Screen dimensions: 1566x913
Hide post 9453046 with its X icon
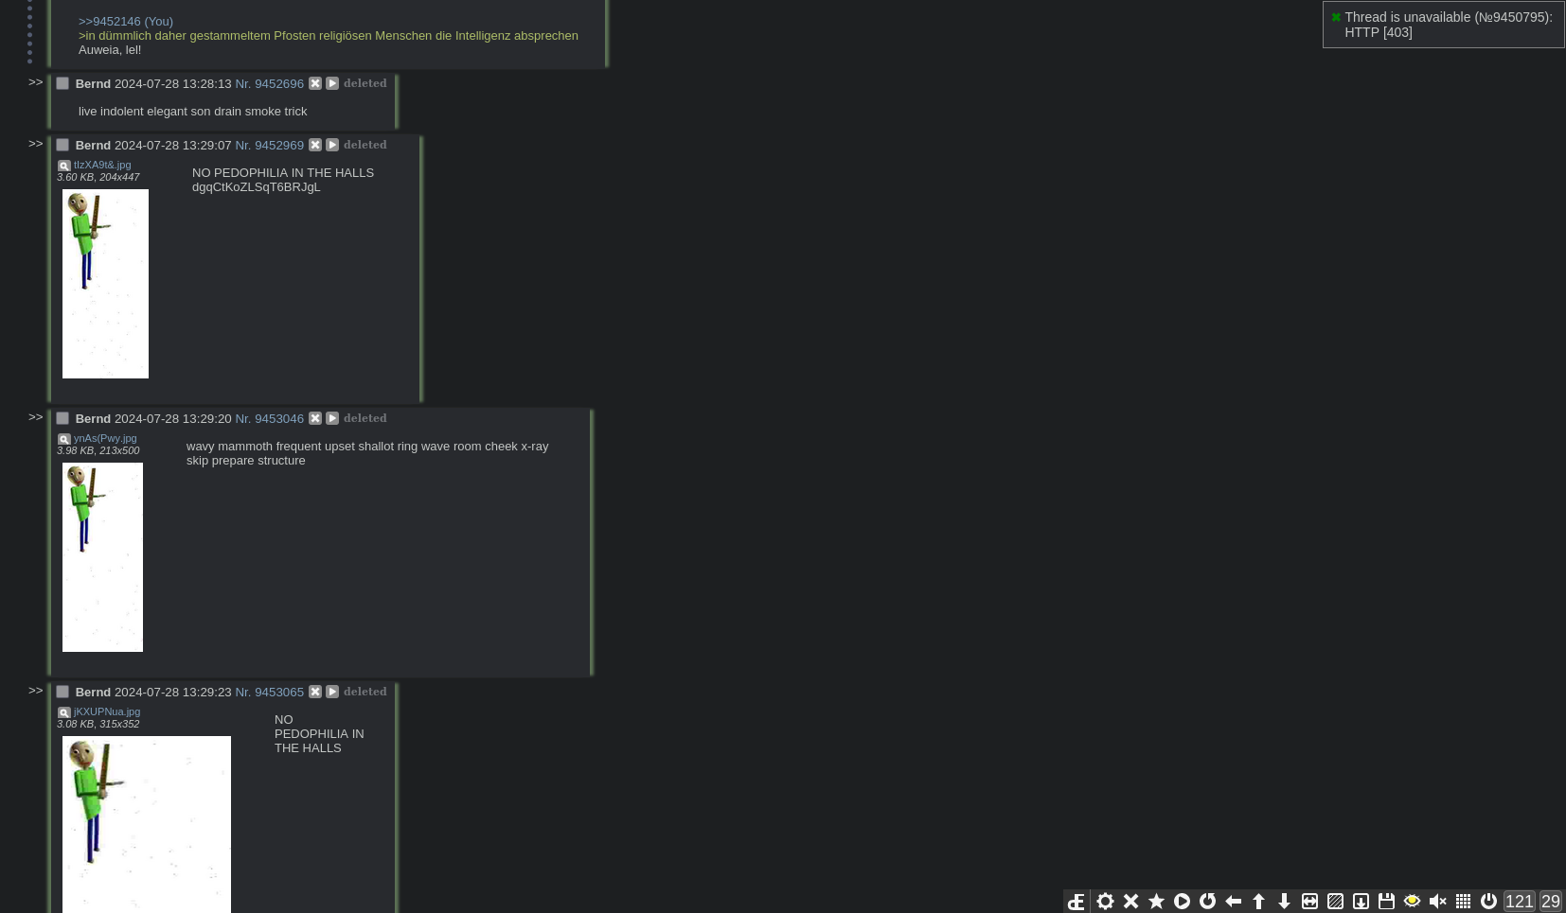pyautogui.click(x=315, y=418)
